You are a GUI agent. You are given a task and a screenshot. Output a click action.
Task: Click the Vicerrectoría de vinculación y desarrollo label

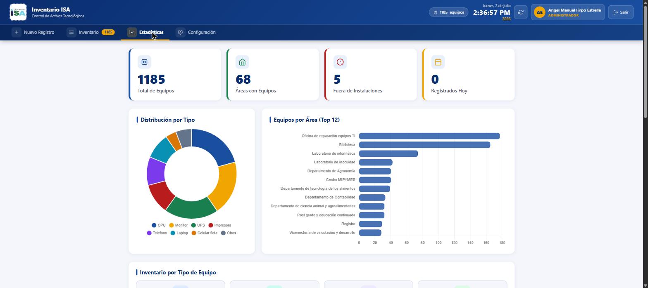[x=322, y=233]
